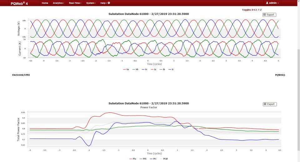Click the Power Factor chart subtitle
Image resolution: width=300 pixels, height=162 pixels.
[149, 107]
